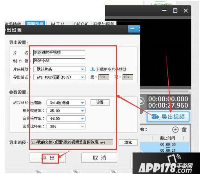This screenshot has width=200, height=174.
Task: Close the main editor window
Action: coord(186,11)
